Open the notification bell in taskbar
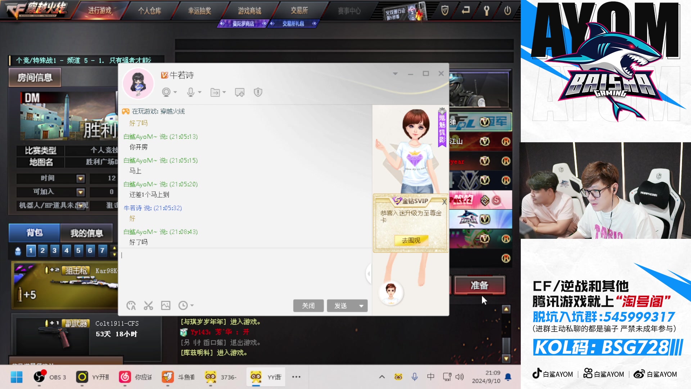This screenshot has width=691, height=389. click(508, 377)
